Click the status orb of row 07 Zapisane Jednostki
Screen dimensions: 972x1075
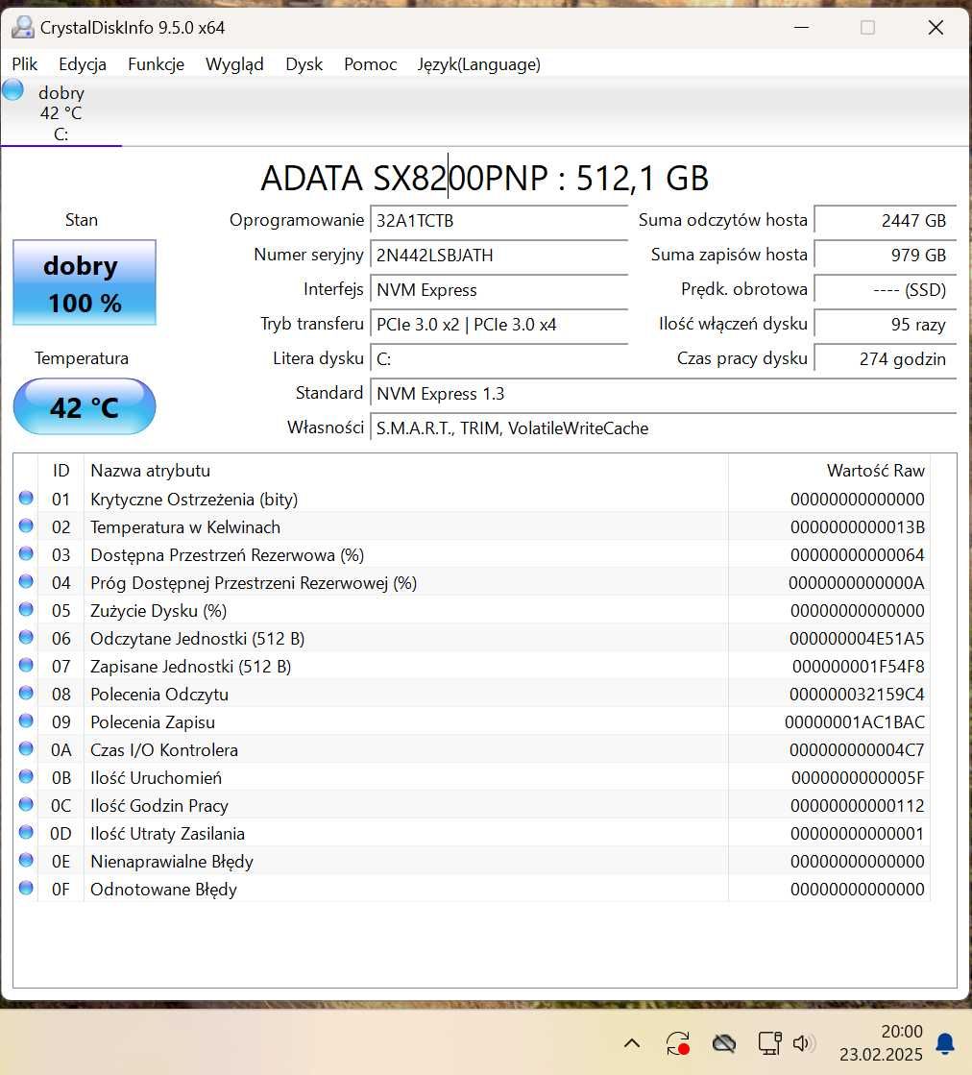coord(26,665)
